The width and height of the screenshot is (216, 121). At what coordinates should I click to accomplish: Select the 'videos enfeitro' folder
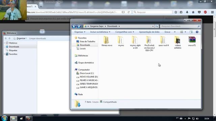coord(178,42)
